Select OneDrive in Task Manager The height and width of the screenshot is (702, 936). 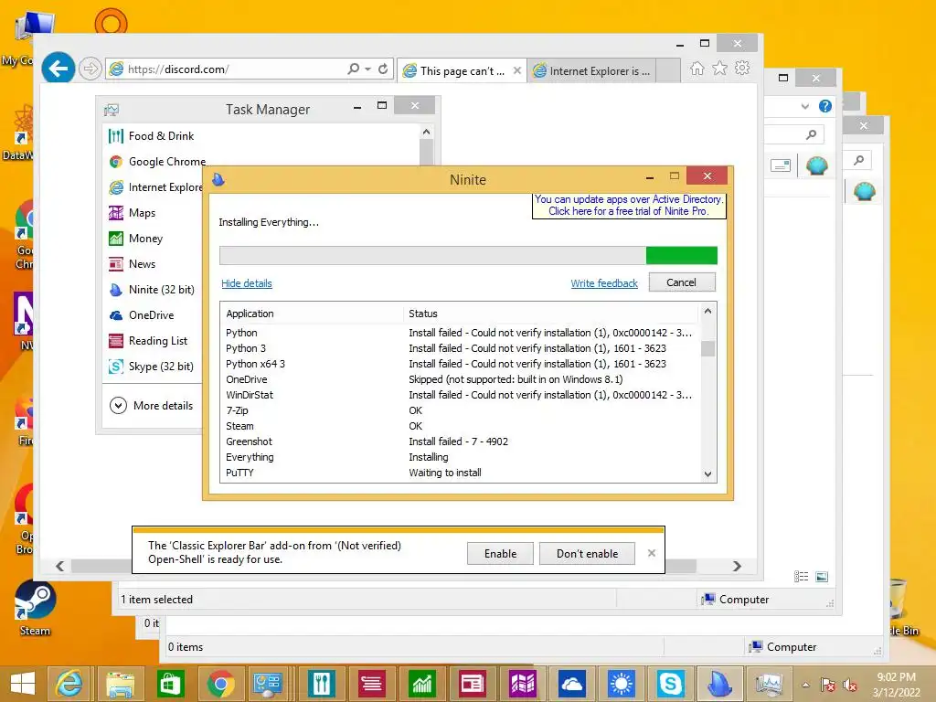tap(142, 315)
